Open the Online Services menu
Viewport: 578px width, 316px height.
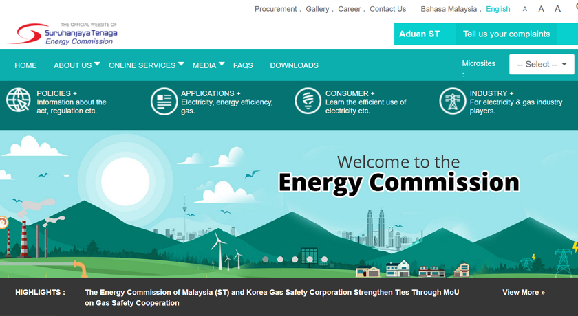(x=142, y=65)
